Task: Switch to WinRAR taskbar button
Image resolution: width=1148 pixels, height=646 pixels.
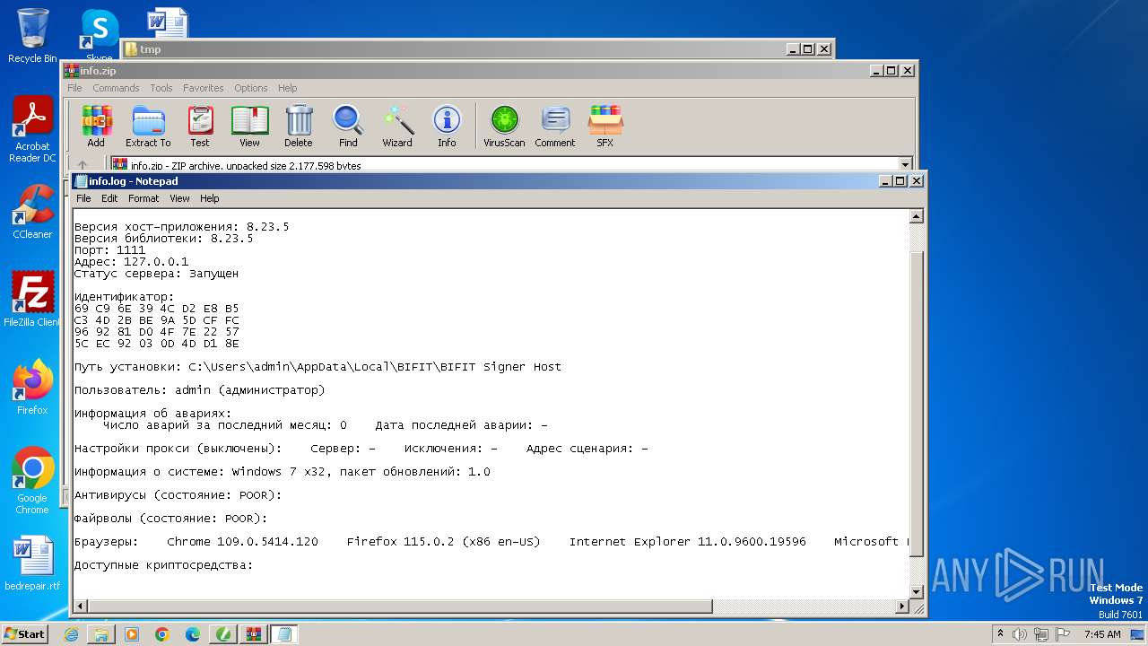Action: pos(254,634)
